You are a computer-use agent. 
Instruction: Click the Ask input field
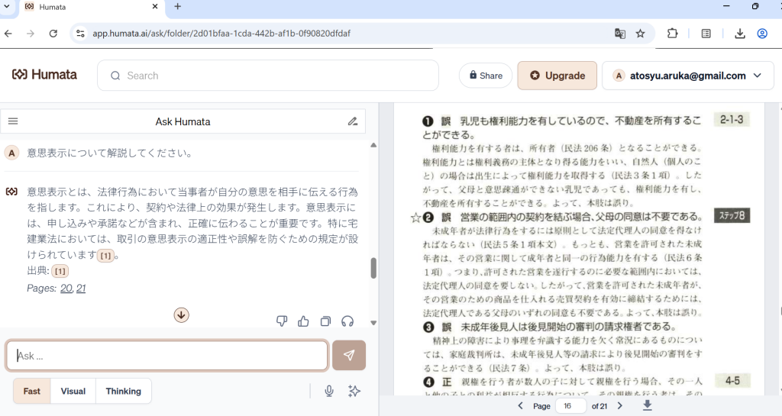coord(167,356)
